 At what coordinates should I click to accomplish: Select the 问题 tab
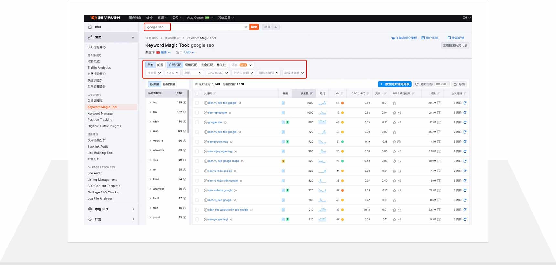tap(160, 65)
